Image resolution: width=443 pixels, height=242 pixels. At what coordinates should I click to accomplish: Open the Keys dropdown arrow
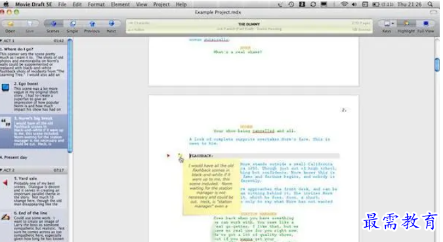pyautogui.click(x=393, y=24)
